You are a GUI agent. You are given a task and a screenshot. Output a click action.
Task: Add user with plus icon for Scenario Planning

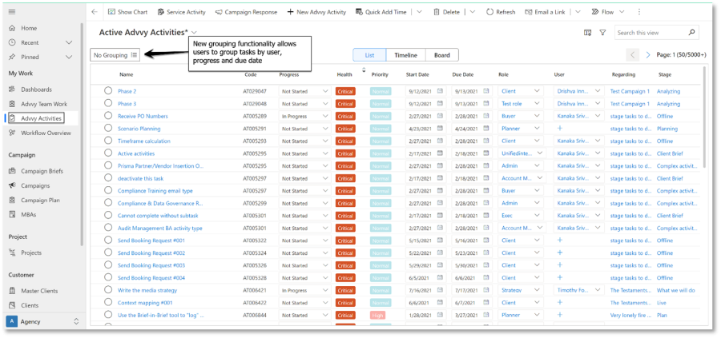coord(560,129)
